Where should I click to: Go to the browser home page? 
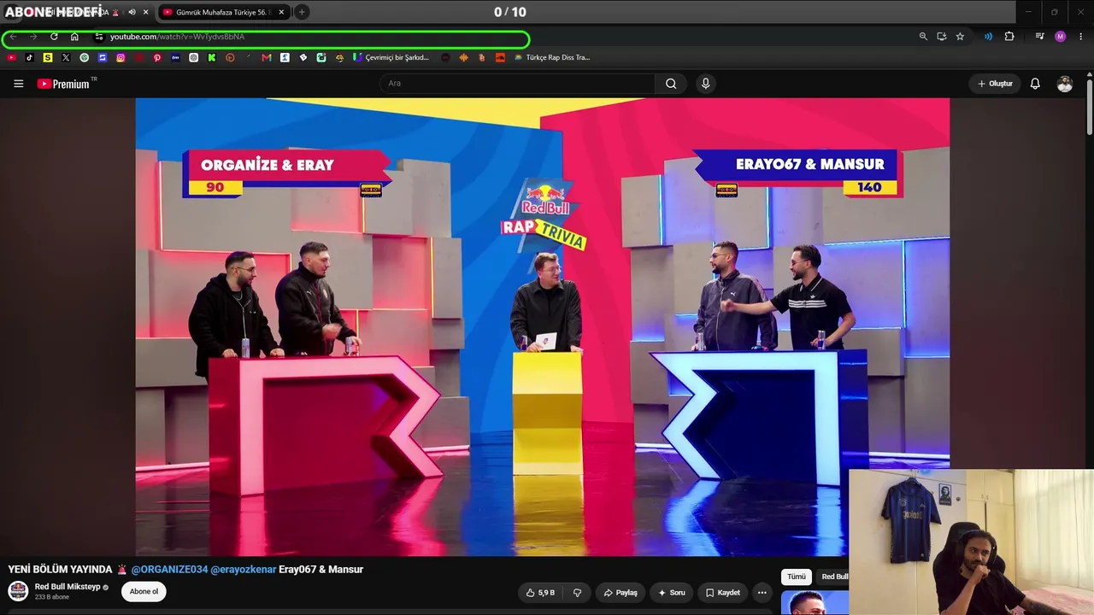pyautogui.click(x=74, y=37)
